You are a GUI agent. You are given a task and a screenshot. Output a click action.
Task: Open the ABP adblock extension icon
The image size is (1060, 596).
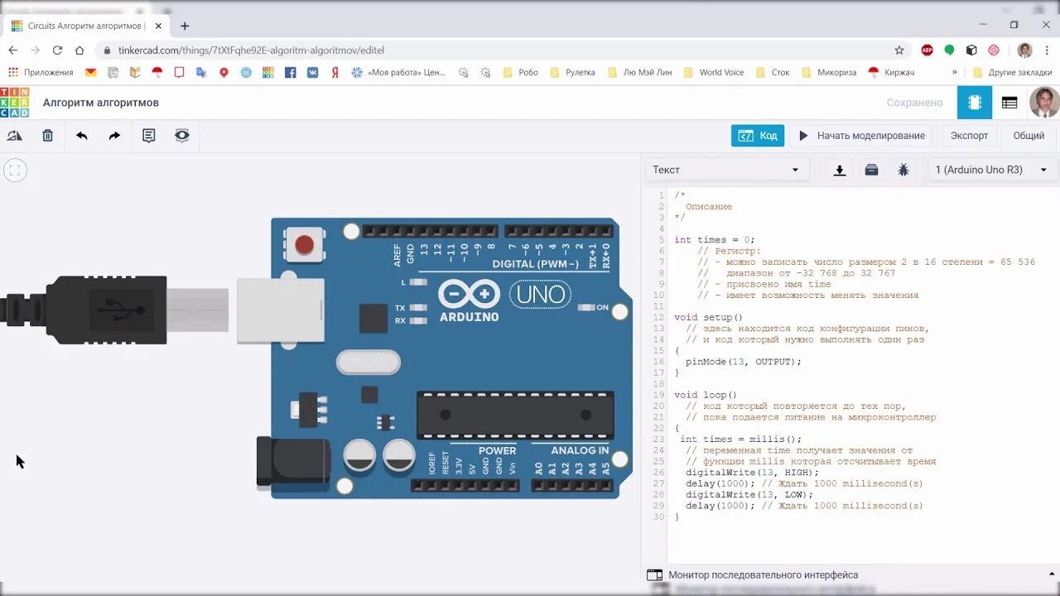tap(927, 50)
